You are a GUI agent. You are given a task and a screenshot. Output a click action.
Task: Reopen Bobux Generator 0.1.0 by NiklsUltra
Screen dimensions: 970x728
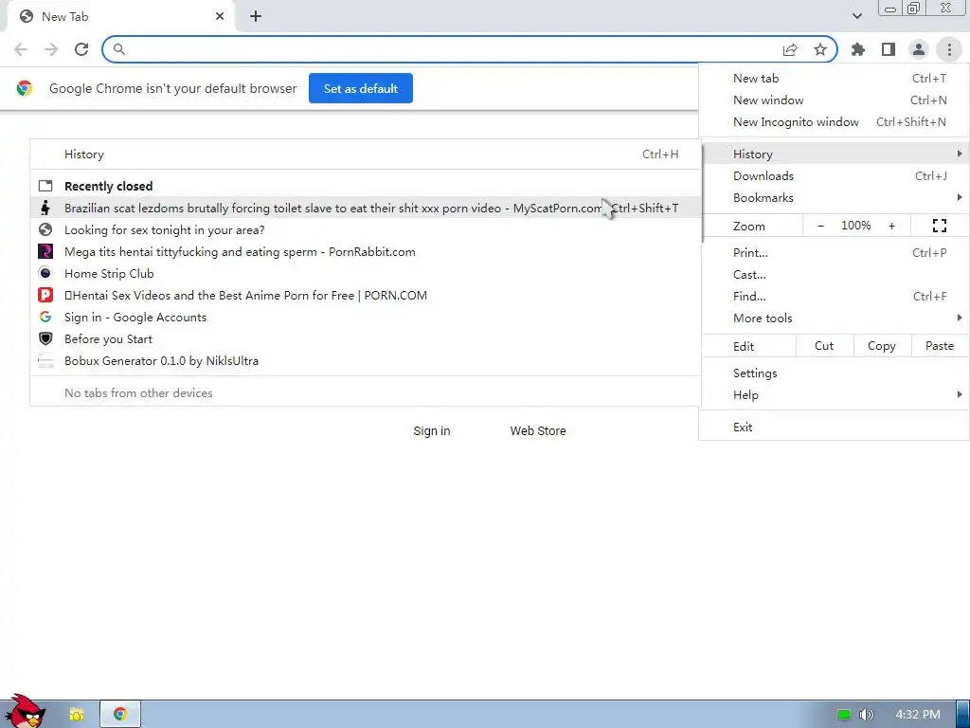pyautogui.click(x=365, y=361)
